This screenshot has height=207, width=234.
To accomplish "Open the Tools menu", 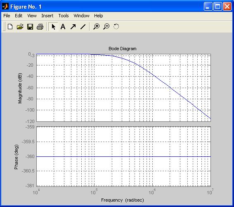I will [x=64, y=16].
